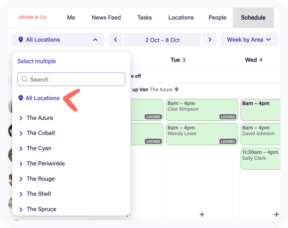Switch to the Locations tab

[181, 18]
